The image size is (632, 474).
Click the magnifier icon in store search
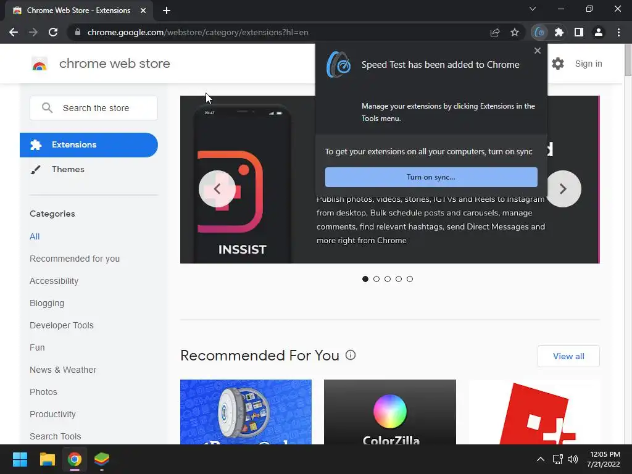[x=47, y=107]
